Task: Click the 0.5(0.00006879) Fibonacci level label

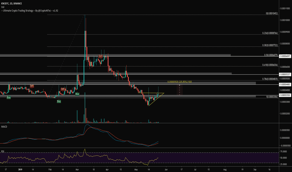Action: click(271, 55)
